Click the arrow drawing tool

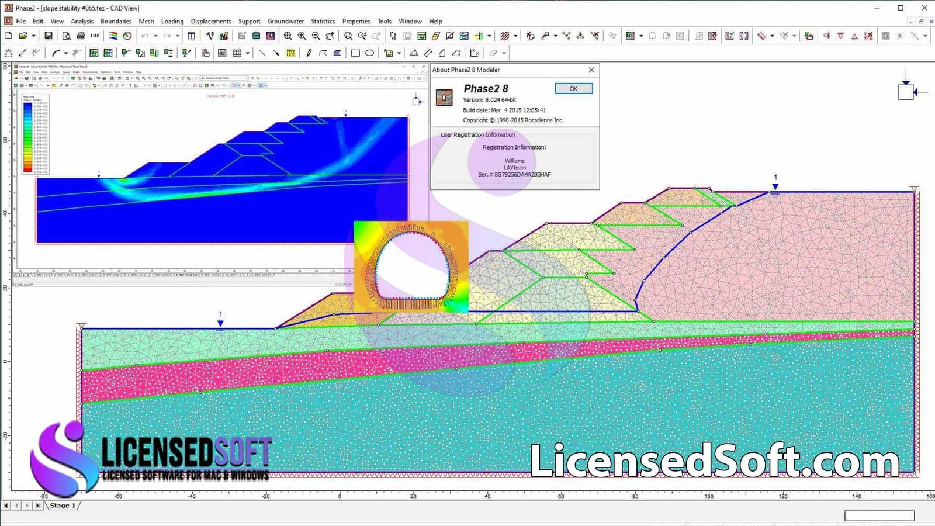point(276,53)
